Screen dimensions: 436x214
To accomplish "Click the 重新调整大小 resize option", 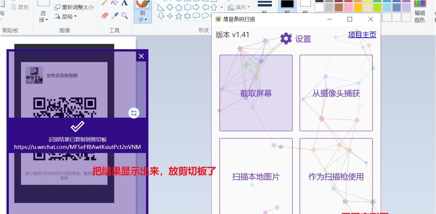I will (x=74, y=7).
